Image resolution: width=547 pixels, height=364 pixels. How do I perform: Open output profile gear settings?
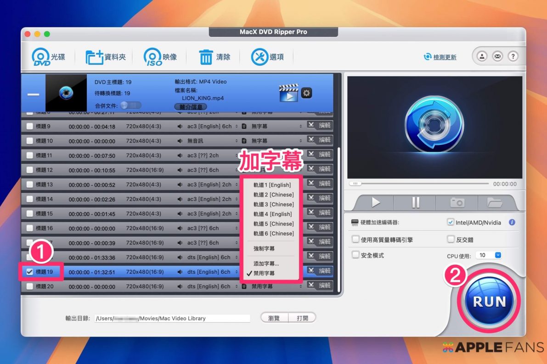click(x=306, y=93)
